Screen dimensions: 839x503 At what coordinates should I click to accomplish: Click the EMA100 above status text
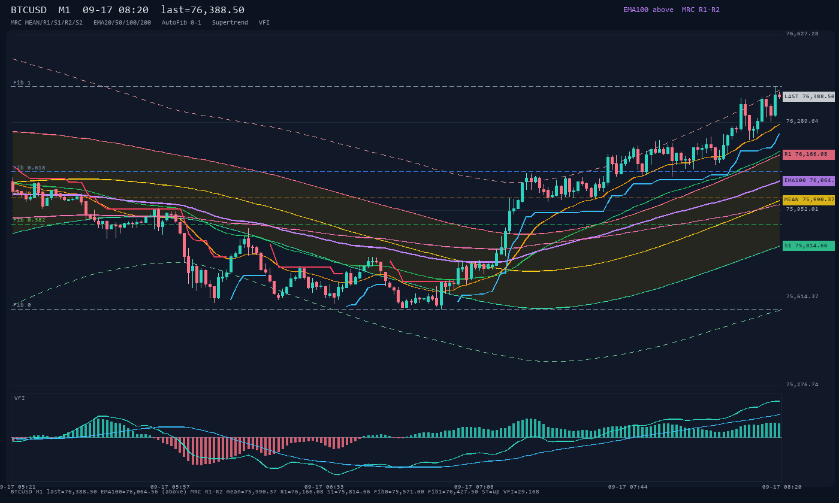(x=648, y=10)
